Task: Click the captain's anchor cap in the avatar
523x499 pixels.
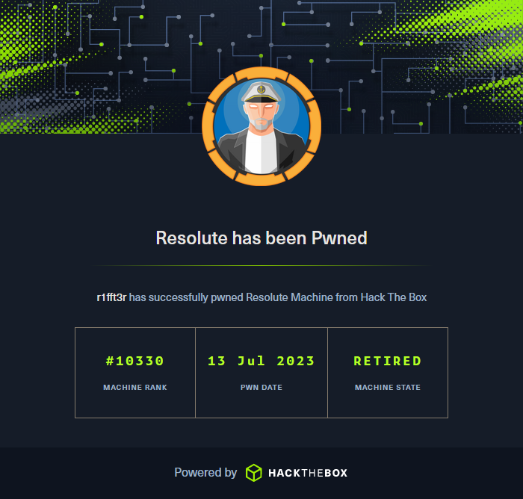Action: coord(261,93)
